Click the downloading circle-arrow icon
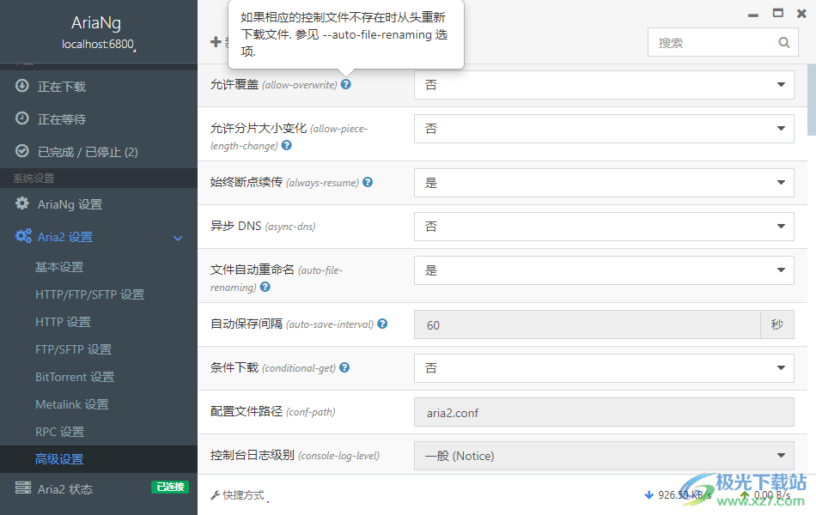The height and width of the screenshot is (515, 816). (21, 85)
